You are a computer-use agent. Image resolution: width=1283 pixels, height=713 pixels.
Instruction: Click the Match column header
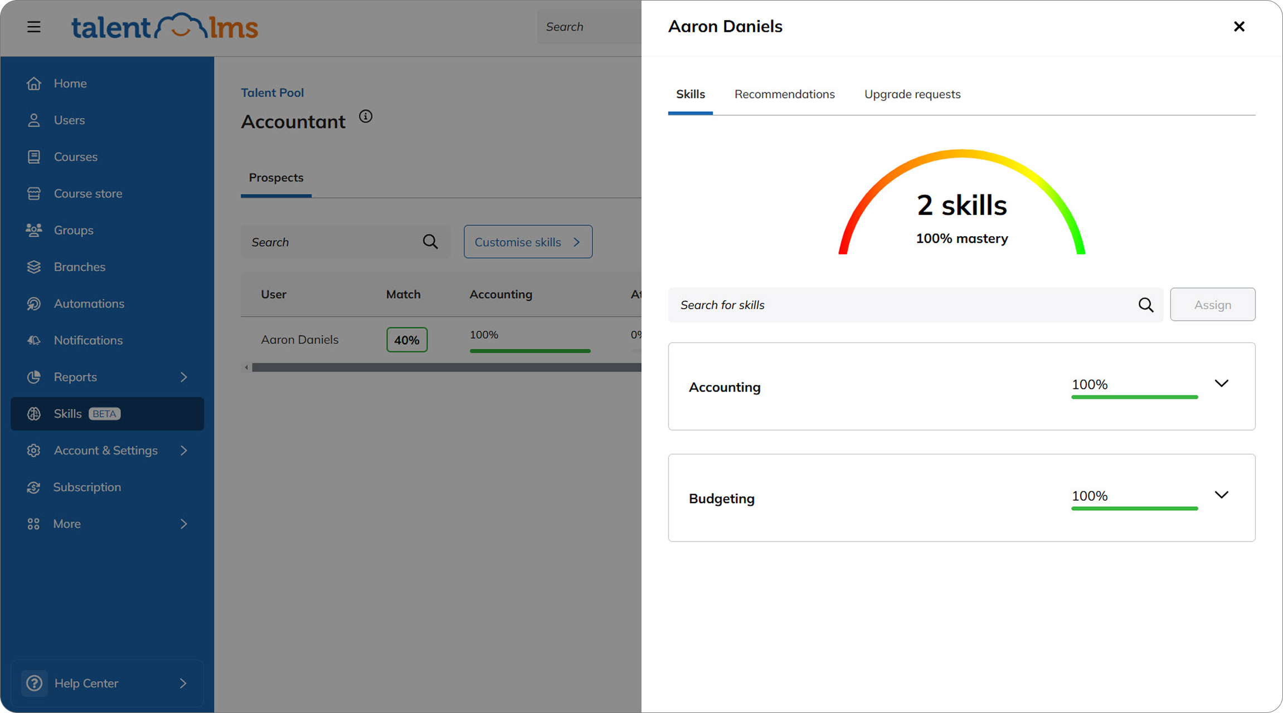click(404, 295)
